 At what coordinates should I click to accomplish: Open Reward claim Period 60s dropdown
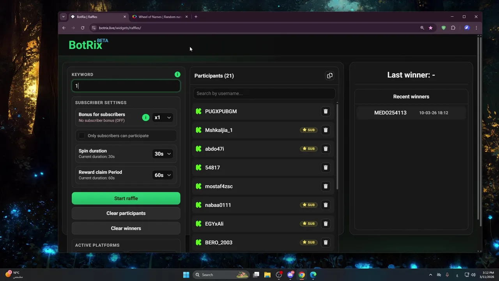163,175
